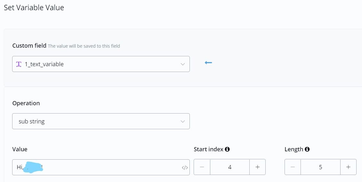
Task: Click the code insert icon in Value field
Action: (185, 167)
